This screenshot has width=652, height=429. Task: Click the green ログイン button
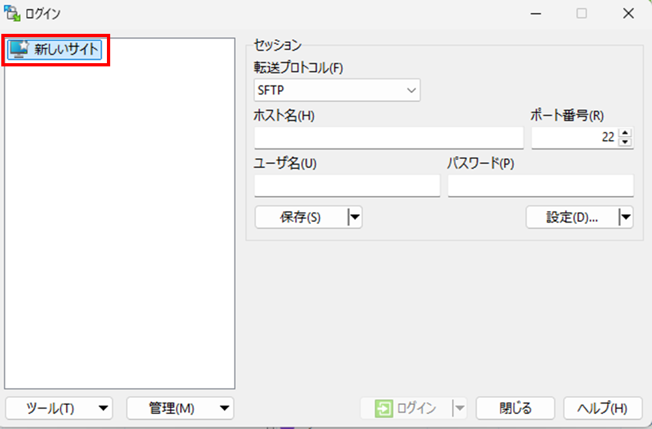tap(406, 408)
